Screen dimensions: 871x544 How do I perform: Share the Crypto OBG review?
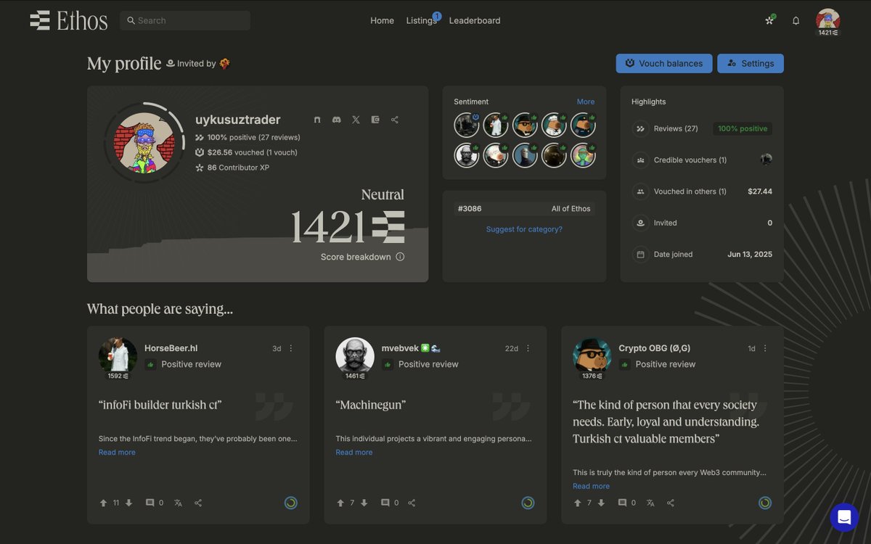pos(671,503)
